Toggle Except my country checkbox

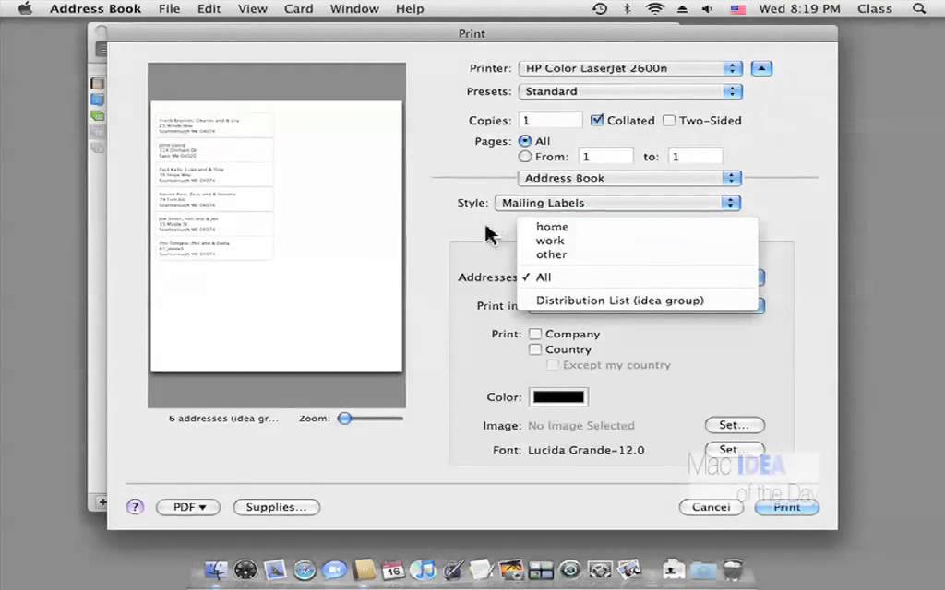[x=553, y=365]
